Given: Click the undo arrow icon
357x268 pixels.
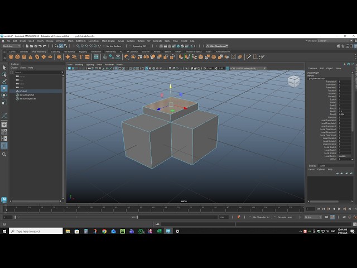Looking at the screenshot, I should (x=40, y=46).
